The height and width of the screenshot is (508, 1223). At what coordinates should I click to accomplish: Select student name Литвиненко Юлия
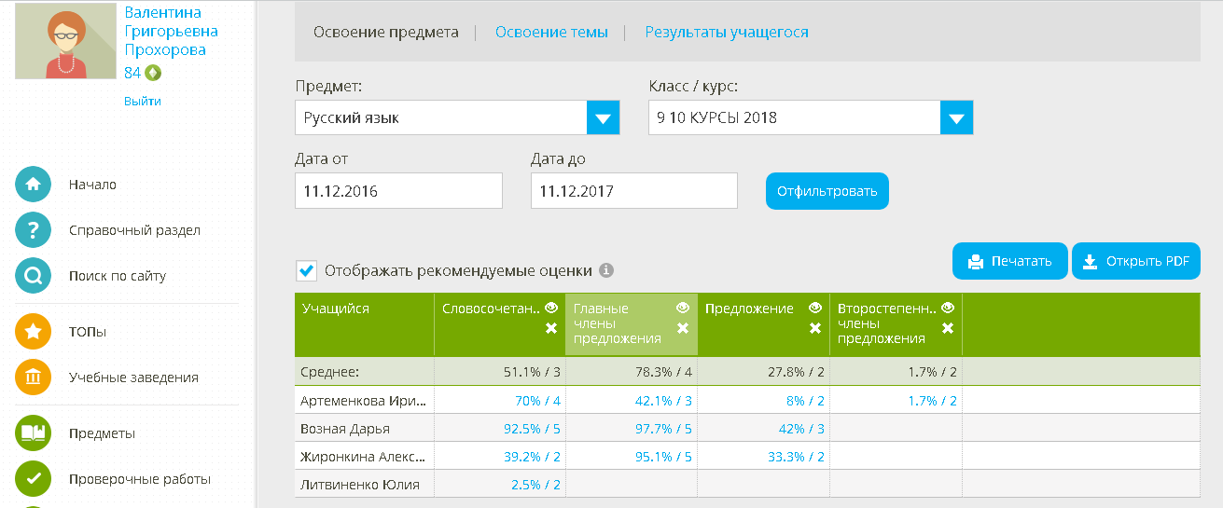coord(360,485)
